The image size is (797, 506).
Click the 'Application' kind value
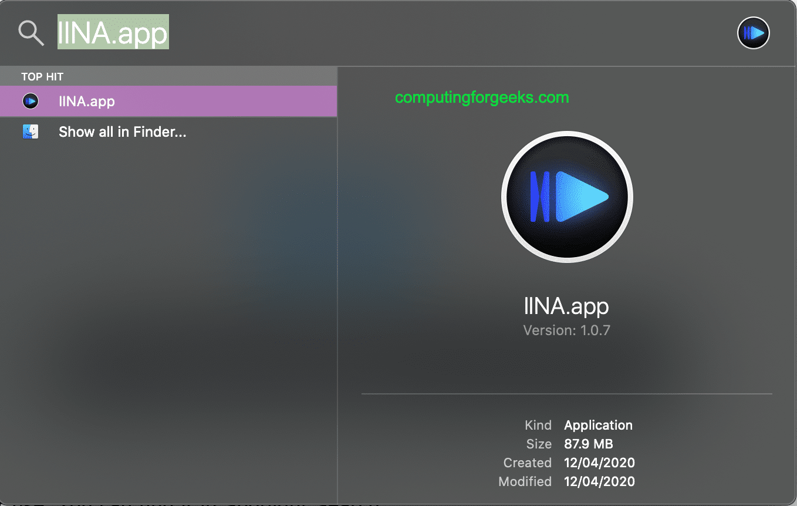(x=598, y=425)
